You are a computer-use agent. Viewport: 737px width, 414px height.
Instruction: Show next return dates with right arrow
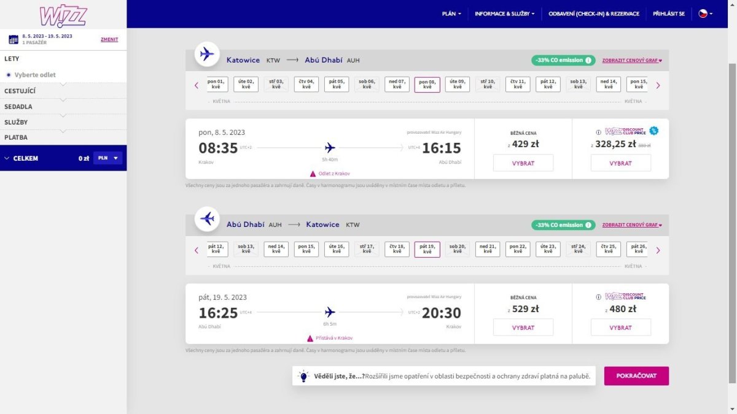[x=658, y=250]
